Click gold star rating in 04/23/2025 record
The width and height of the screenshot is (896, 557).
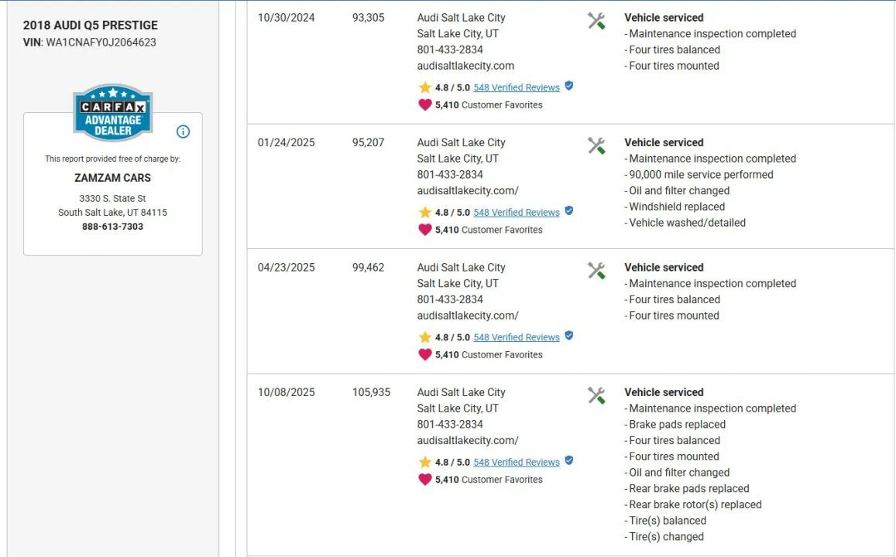coord(424,337)
